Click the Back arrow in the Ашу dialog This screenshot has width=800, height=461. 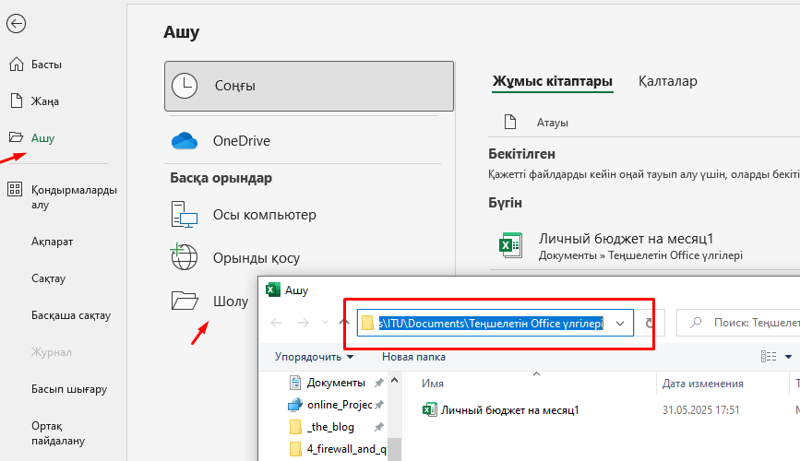(x=276, y=323)
